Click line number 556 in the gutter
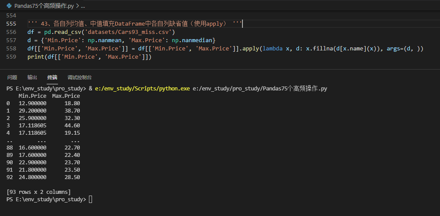Screen dimensions: 440x216 pyautogui.click(x=11, y=32)
